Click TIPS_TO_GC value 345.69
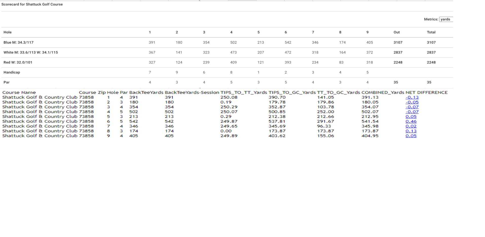485x237 pixels. tap(277, 126)
